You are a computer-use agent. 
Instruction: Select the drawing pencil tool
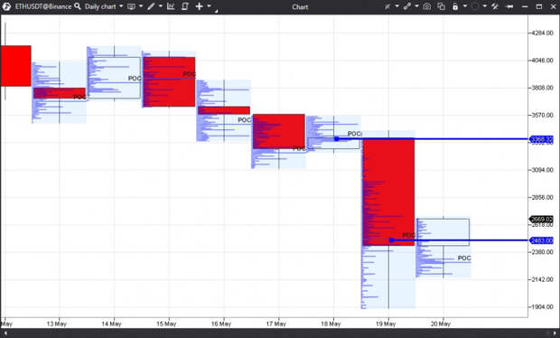coord(151,6)
